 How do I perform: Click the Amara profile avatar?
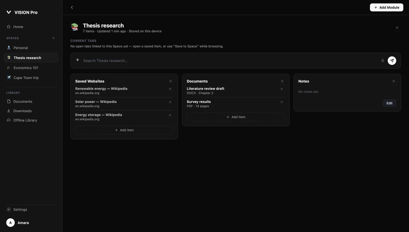pyautogui.click(x=10, y=223)
